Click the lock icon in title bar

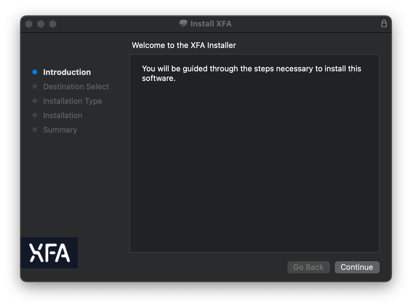click(x=384, y=23)
